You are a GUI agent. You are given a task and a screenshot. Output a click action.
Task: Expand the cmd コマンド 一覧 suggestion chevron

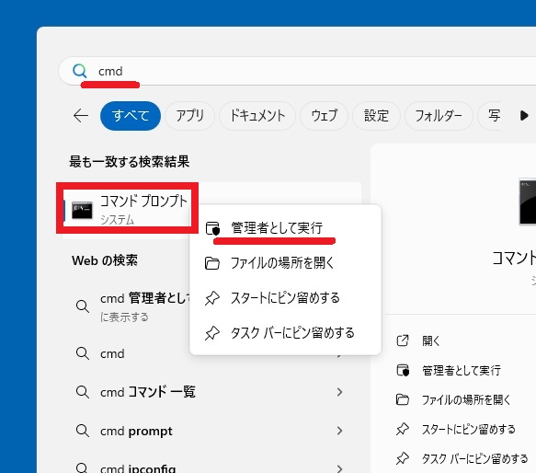[339, 392]
